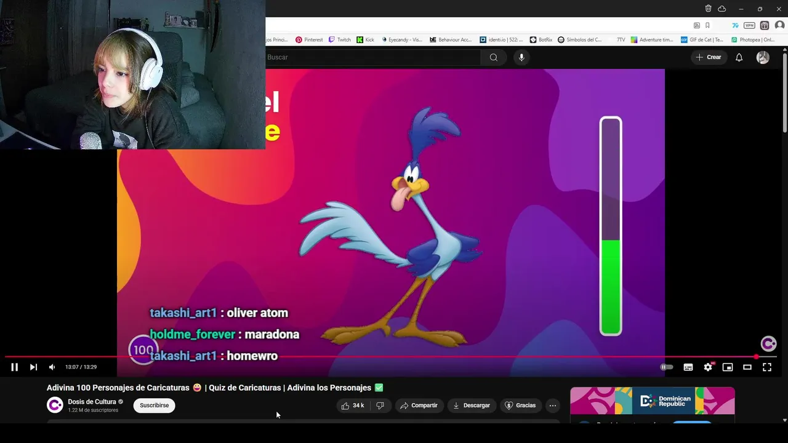This screenshot has height=443, width=788.
Task: Open the browser profile icon
Action: [779, 25]
